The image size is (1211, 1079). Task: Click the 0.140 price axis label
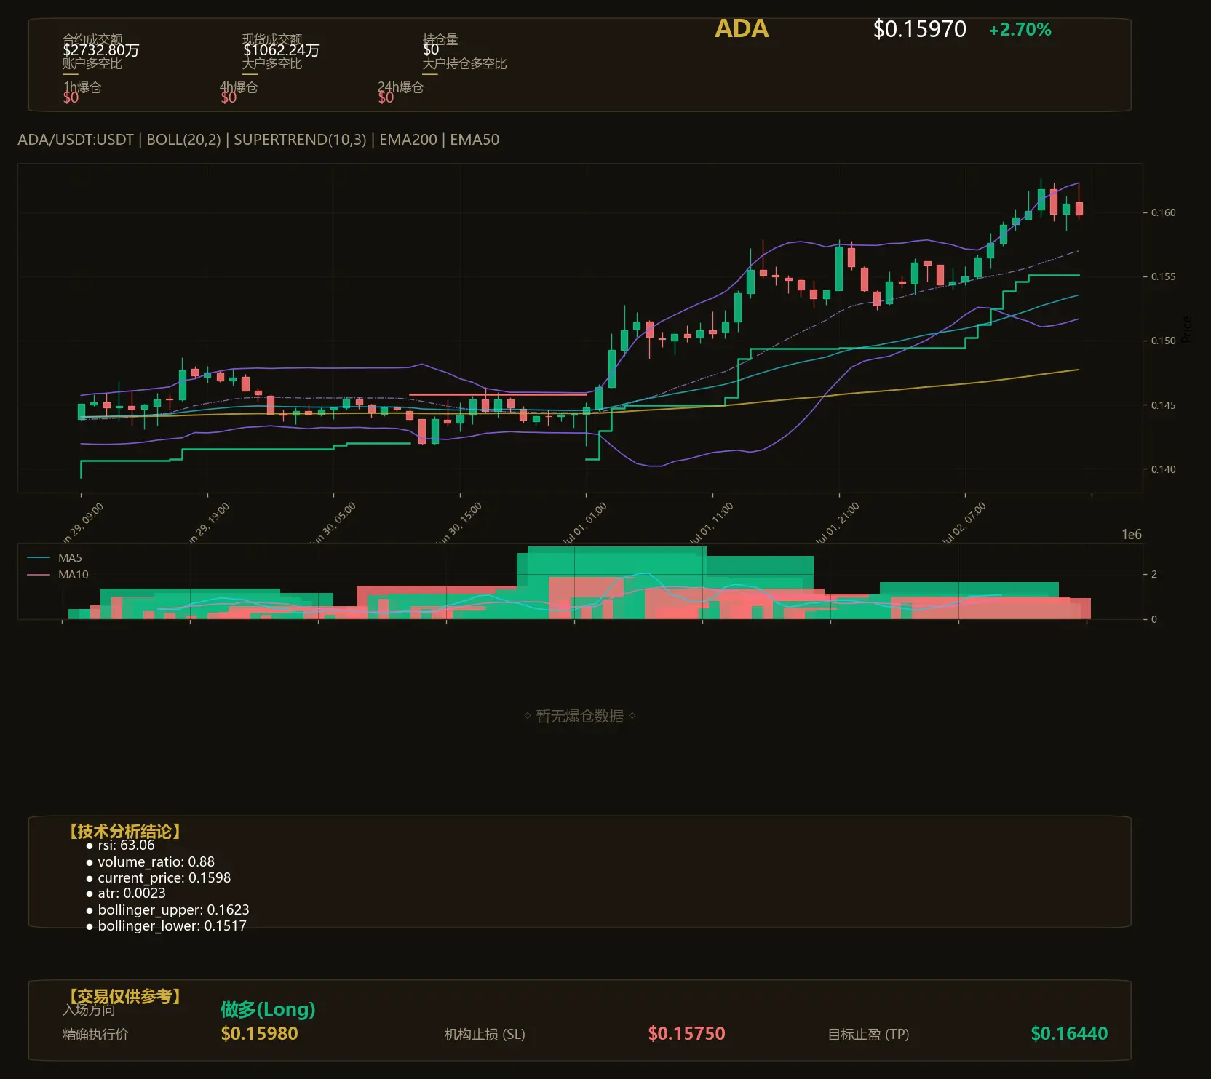click(x=1163, y=469)
